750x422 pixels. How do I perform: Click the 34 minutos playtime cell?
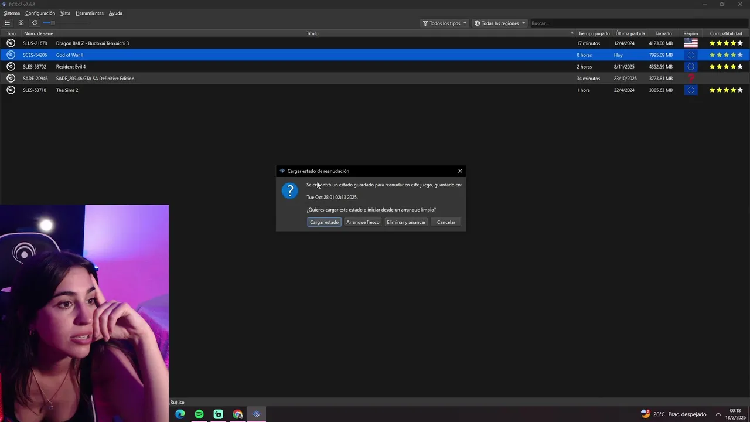tap(588, 79)
